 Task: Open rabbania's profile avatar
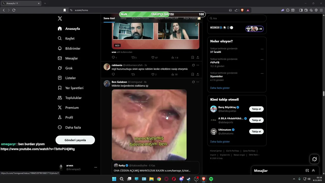pyautogui.click(x=107, y=67)
